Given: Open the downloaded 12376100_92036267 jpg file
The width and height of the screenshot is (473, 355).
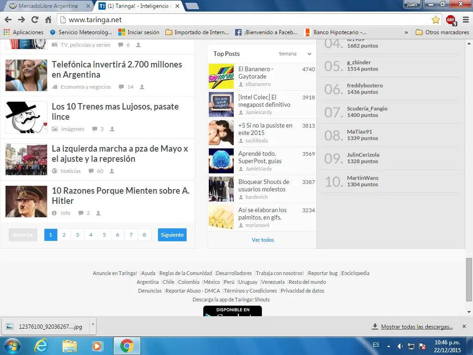Looking at the screenshot, I should point(45,327).
